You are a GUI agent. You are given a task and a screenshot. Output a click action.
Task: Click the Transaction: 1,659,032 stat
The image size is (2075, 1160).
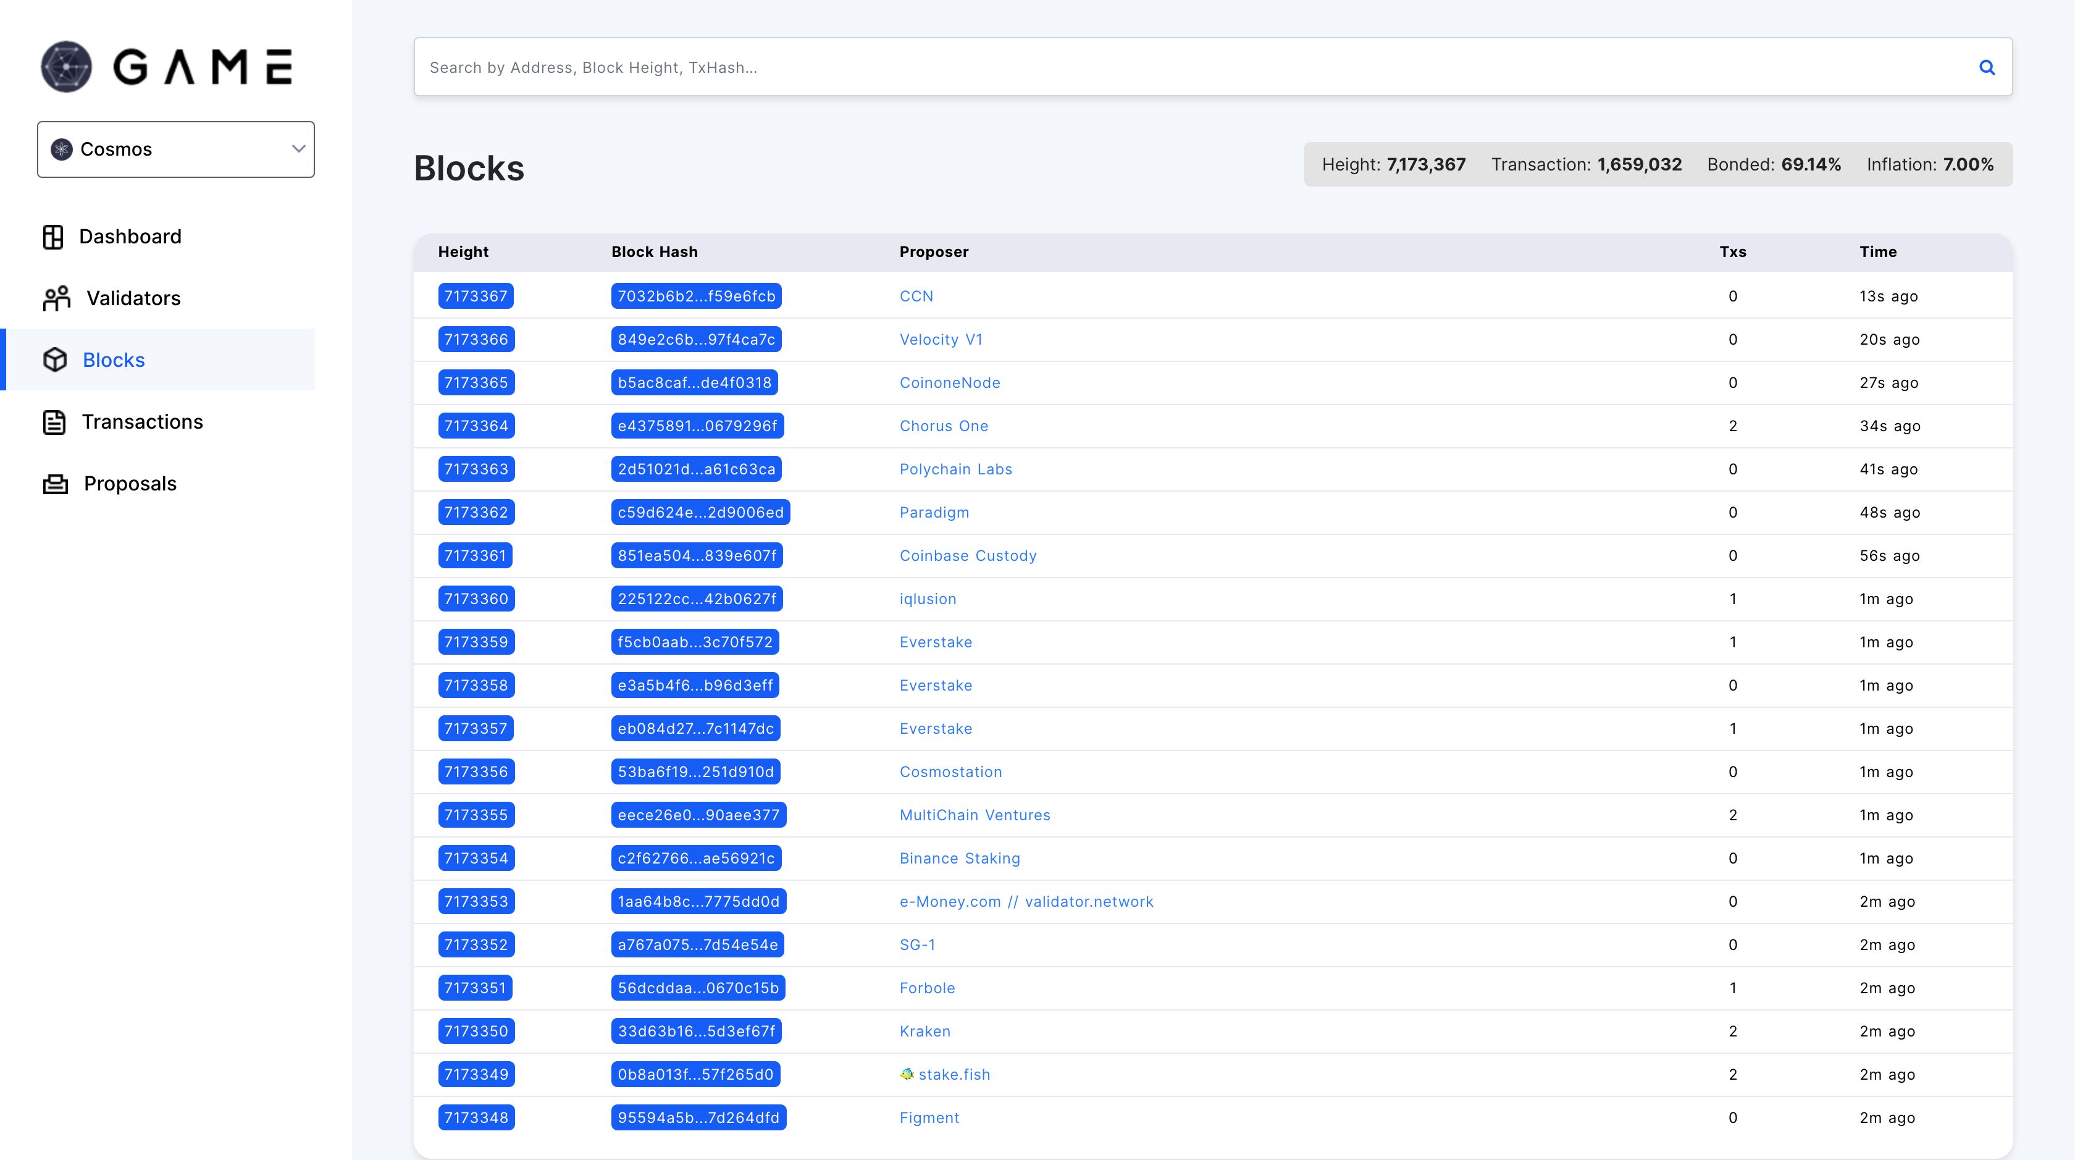(x=1586, y=165)
